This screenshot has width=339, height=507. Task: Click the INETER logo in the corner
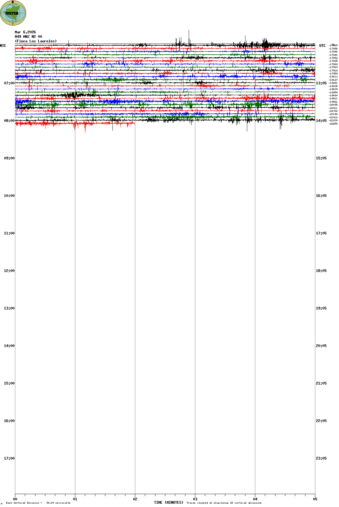pos(13,13)
